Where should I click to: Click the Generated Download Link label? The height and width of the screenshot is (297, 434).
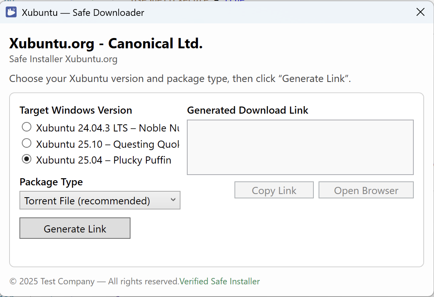click(248, 110)
